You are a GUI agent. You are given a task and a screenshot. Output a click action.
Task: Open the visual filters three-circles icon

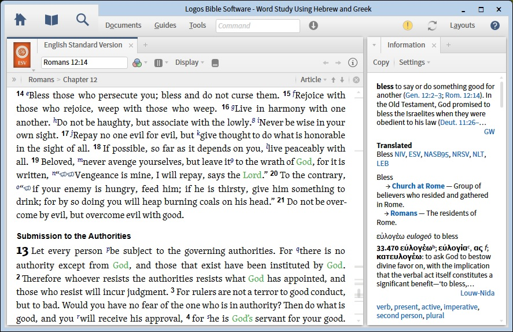137,62
